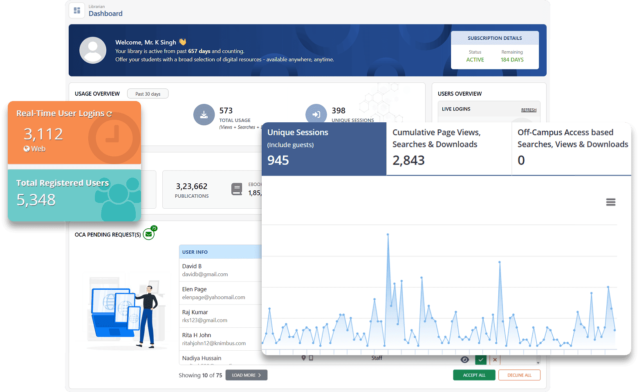This screenshot has height=392, width=639.
Task: View request details with the eye icon
Action: [x=465, y=360]
